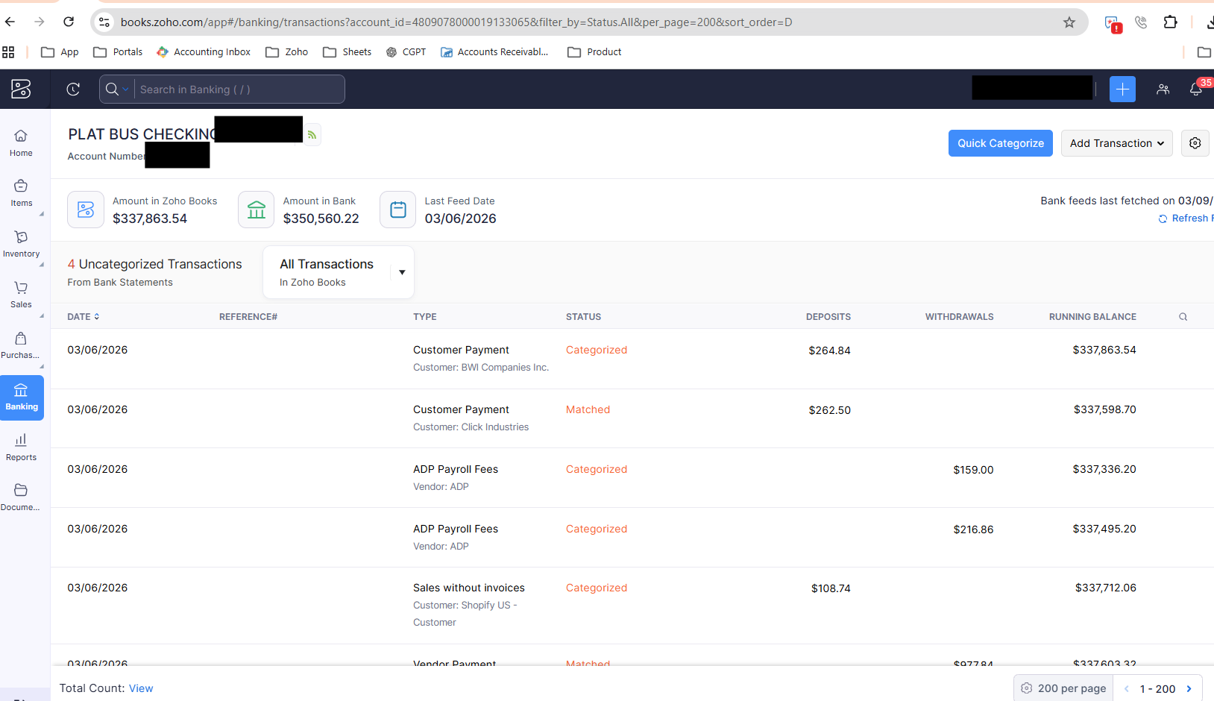Open Purchases module in the sidebar
The height and width of the screenshot is (701, 1214).
tap(21, 345)
